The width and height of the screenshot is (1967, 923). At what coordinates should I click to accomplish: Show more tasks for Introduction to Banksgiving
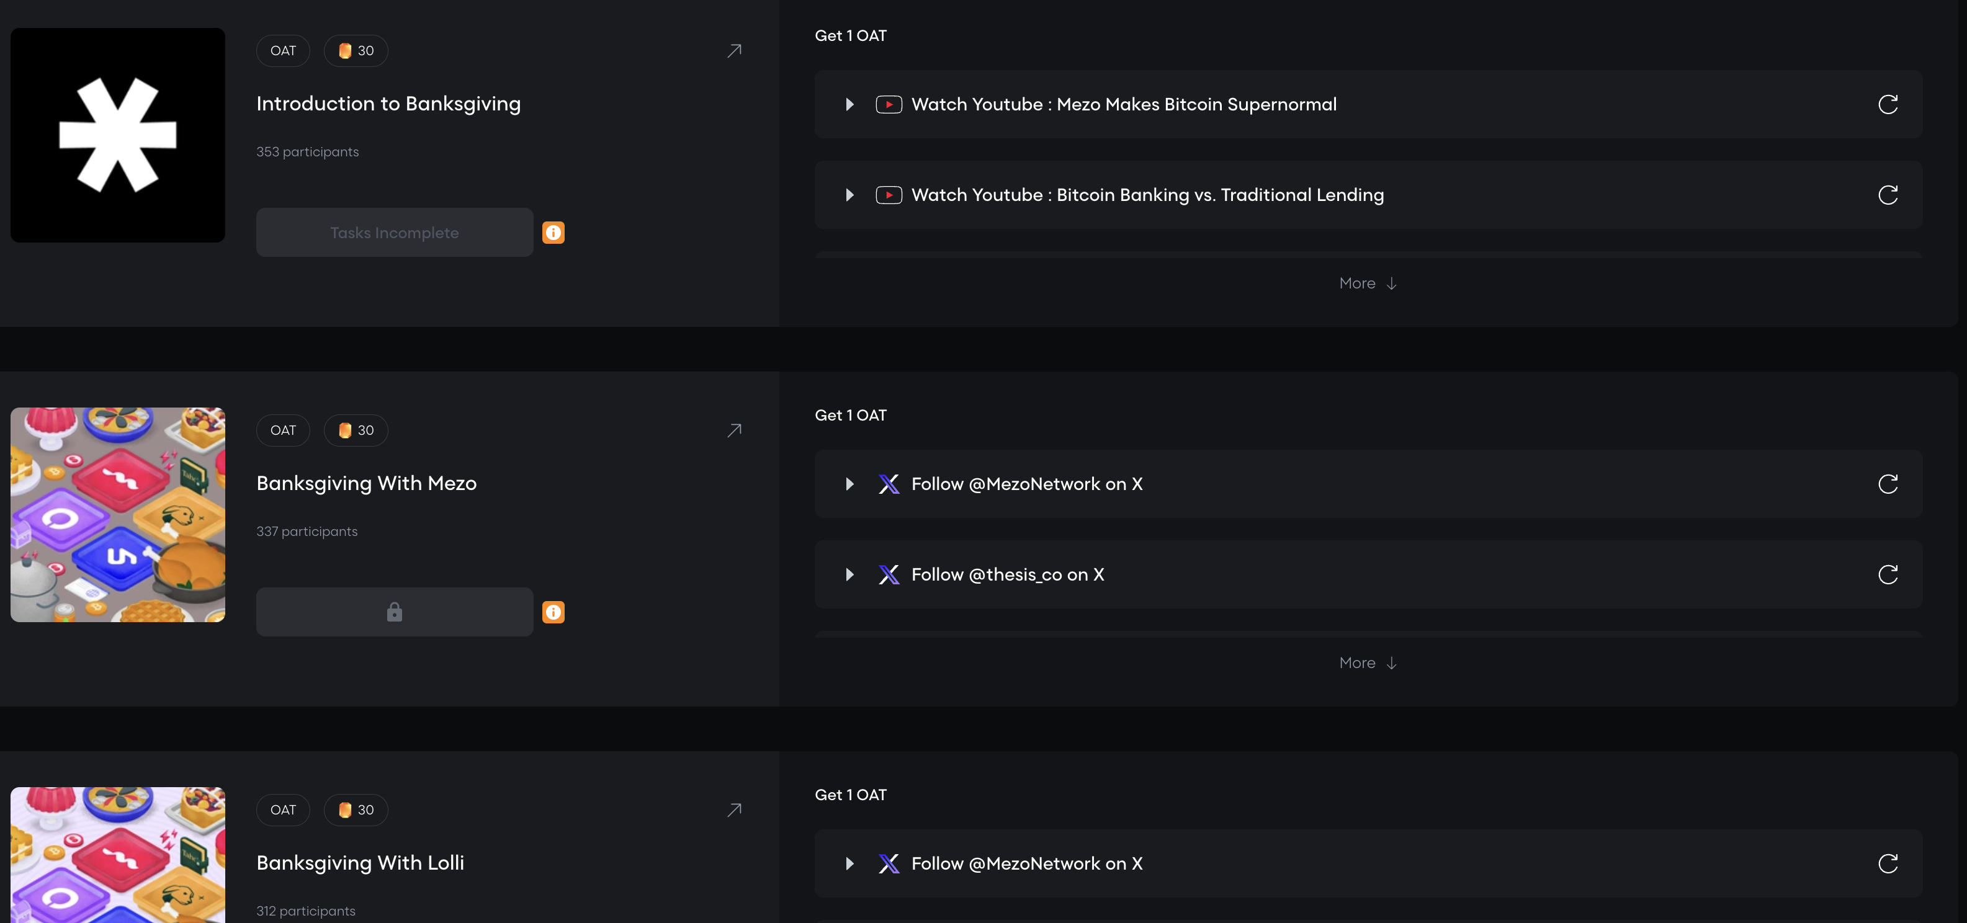pyautogui.click(x=1367, y=283)
